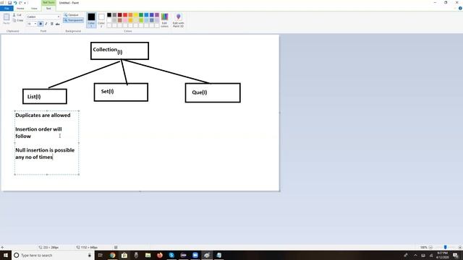Pick the dark red color swatch
This screenshot has height=260, width=463.
coord(120,14)
